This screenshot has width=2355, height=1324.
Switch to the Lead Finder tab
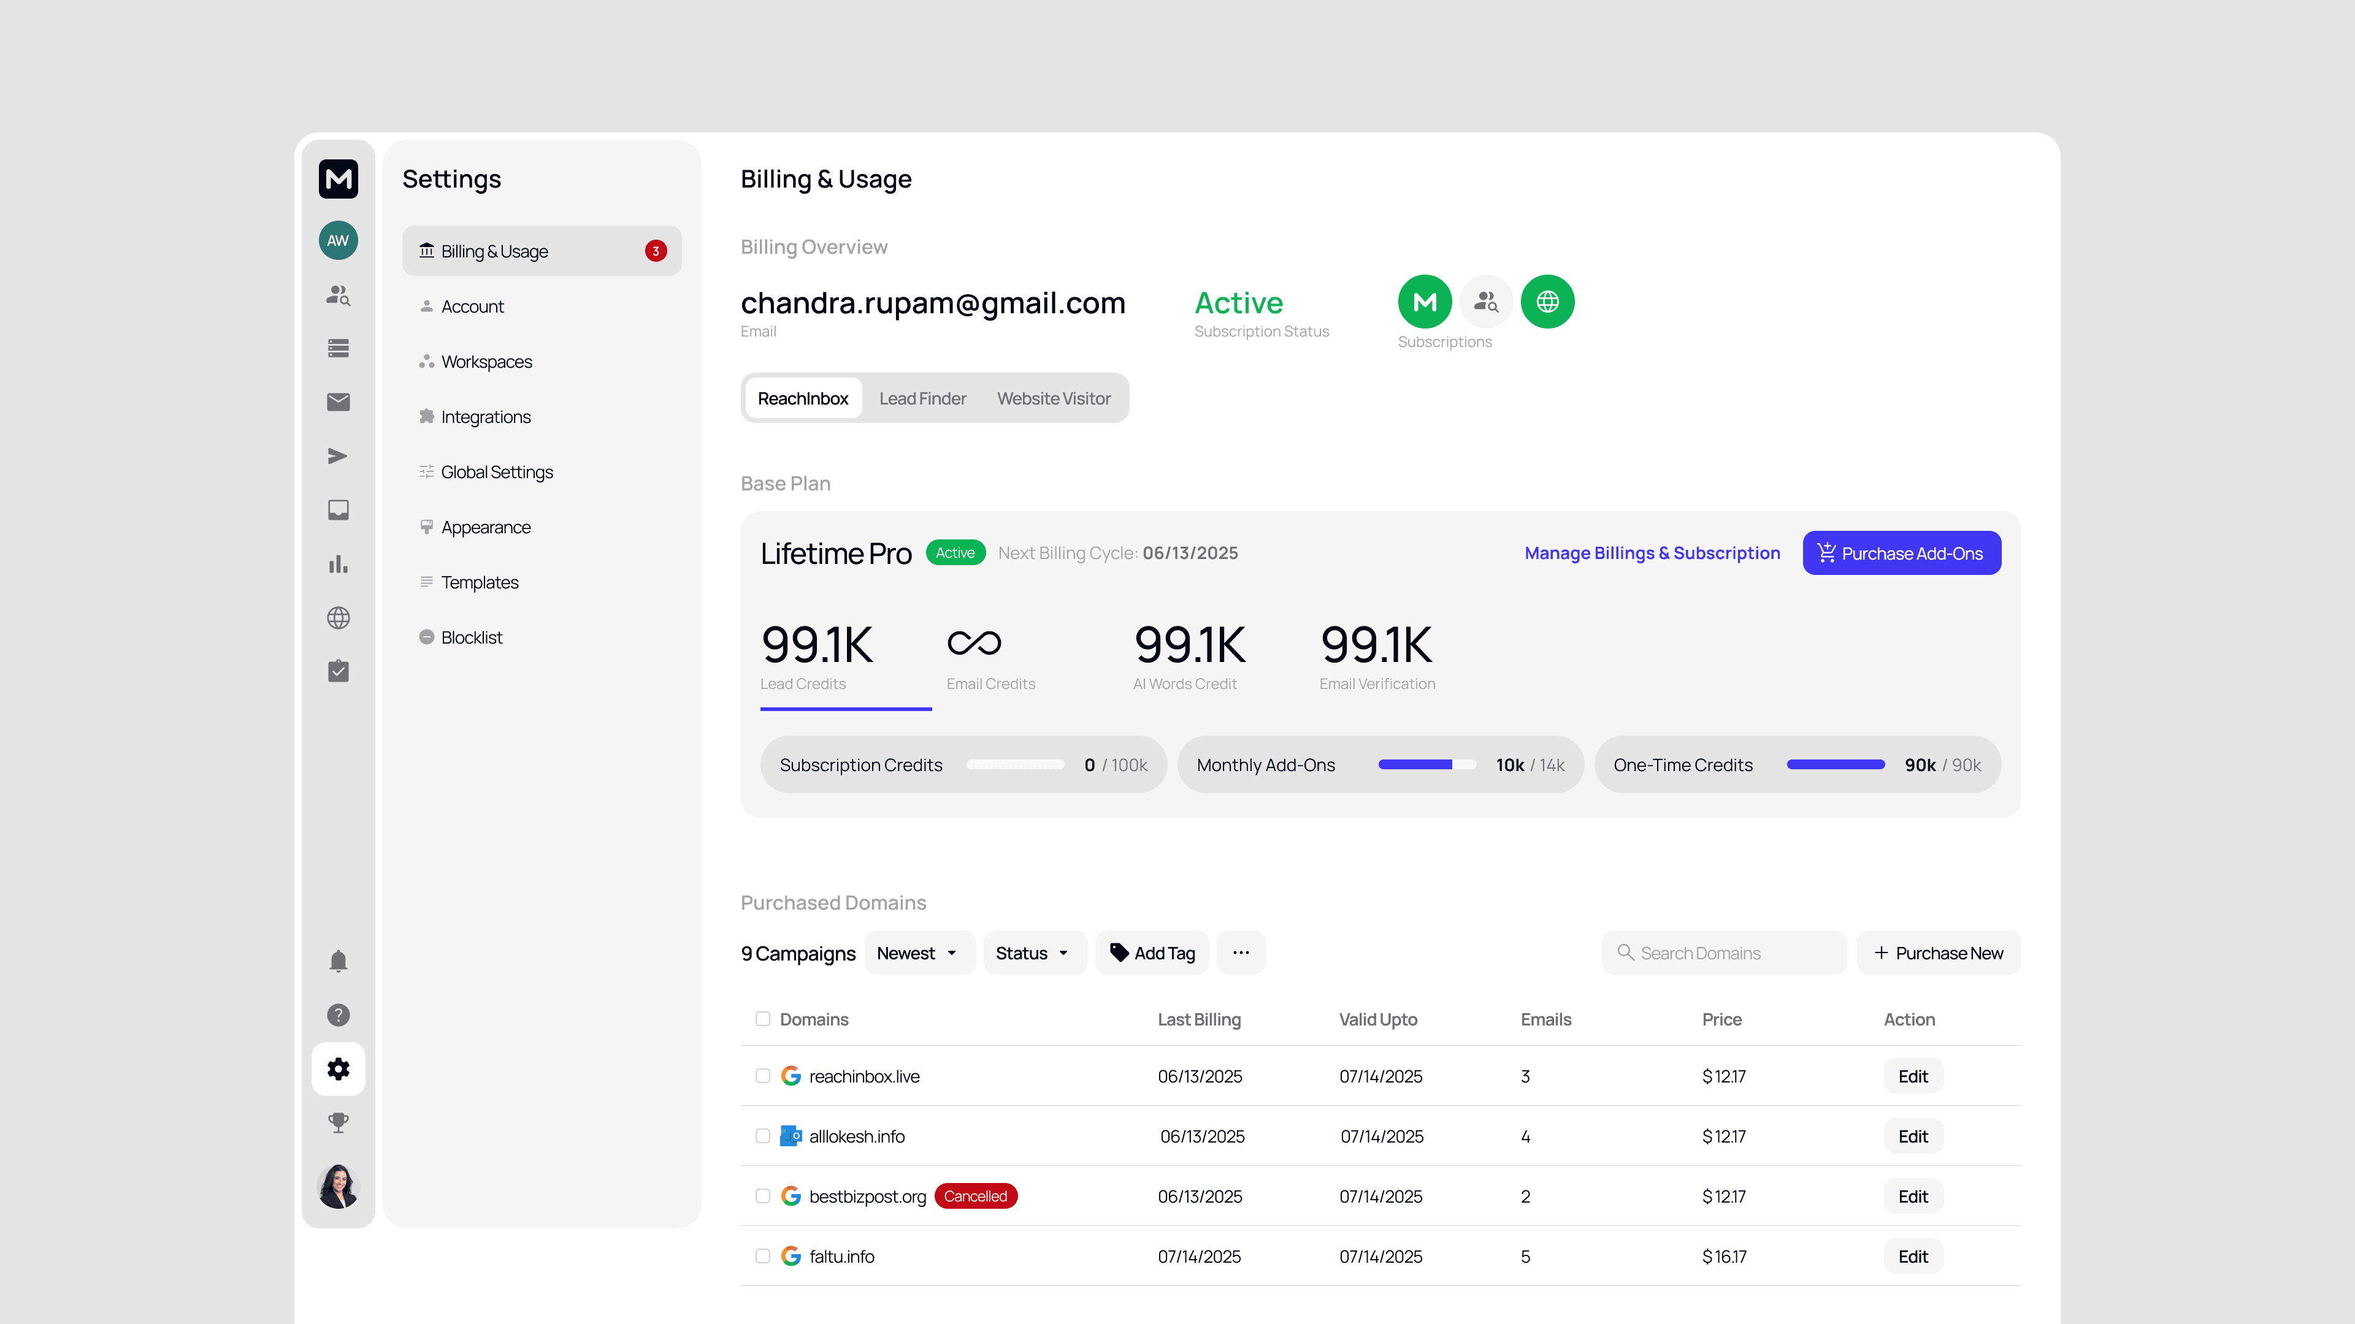pyautogui.click(x=922, y=398)
